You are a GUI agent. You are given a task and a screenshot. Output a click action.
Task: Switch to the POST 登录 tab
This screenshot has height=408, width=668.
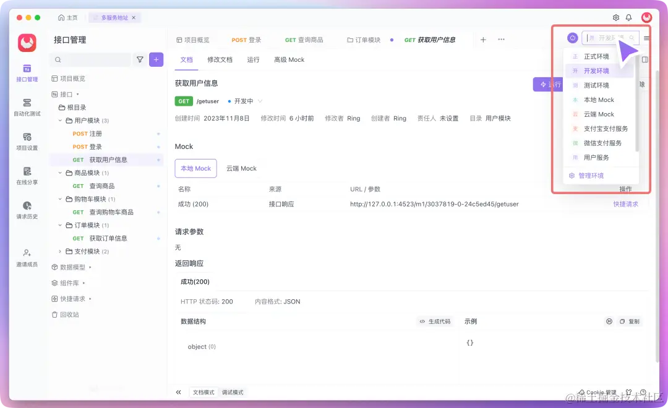click(x=246, y=39)
